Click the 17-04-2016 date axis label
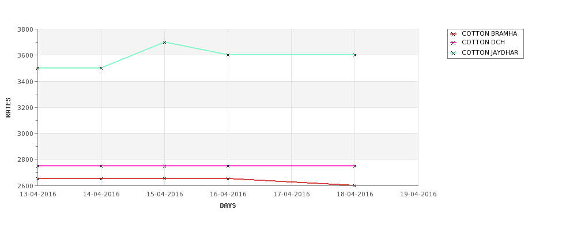The height and width of the screenshot is (247, 562). click(x=292, y=195)
